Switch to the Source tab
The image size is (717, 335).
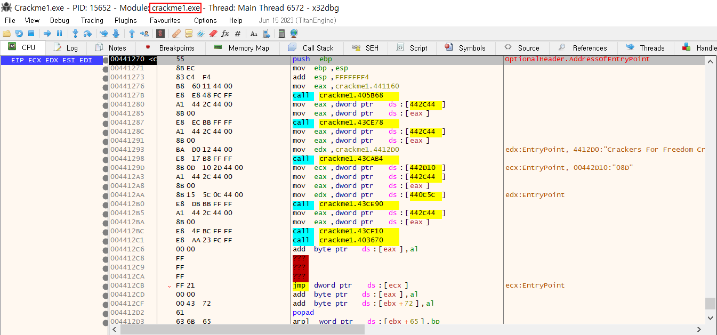click(522, 48)
